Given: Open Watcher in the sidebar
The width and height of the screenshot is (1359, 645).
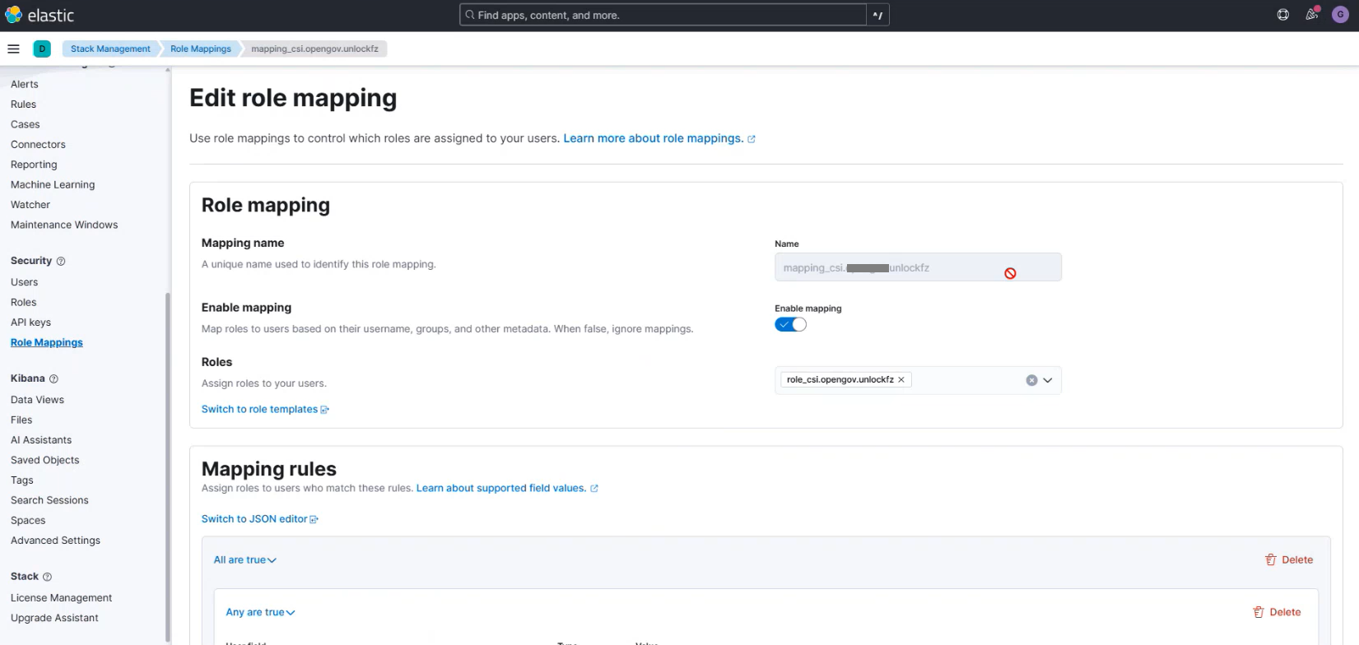Looking at the screenshot, I should (30, 205).
